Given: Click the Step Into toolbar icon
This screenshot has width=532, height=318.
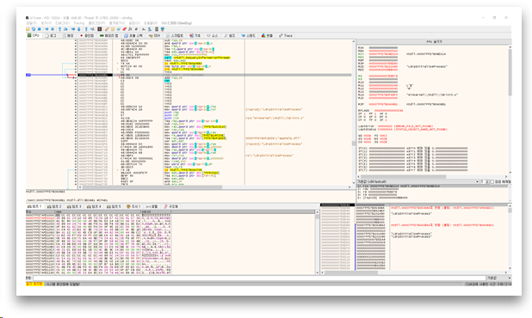Looking at the screenshot, I should 59,29.
